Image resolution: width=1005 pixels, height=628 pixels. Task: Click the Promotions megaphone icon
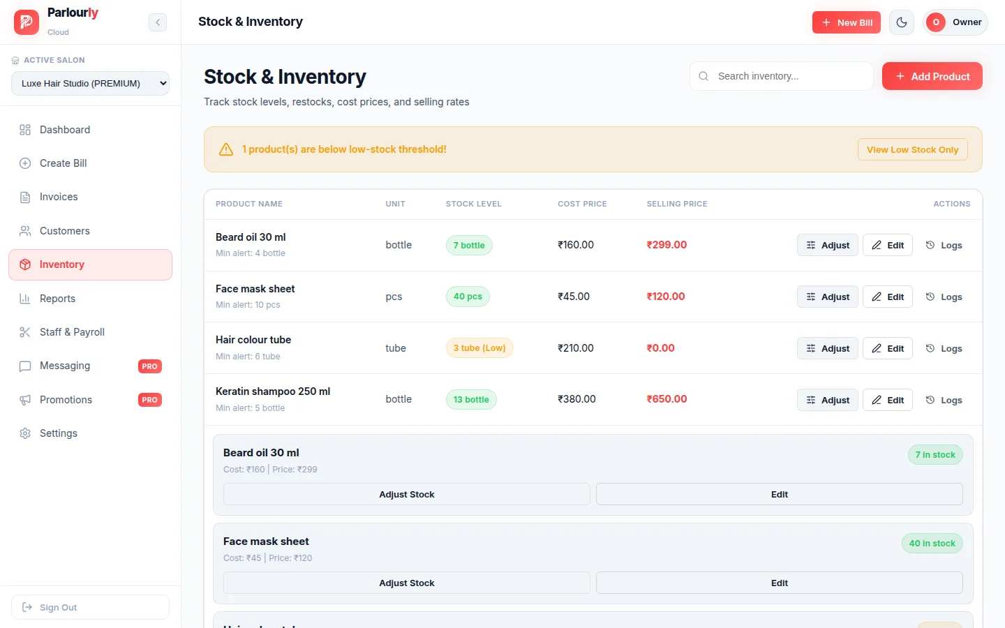[x=25, y=400]
